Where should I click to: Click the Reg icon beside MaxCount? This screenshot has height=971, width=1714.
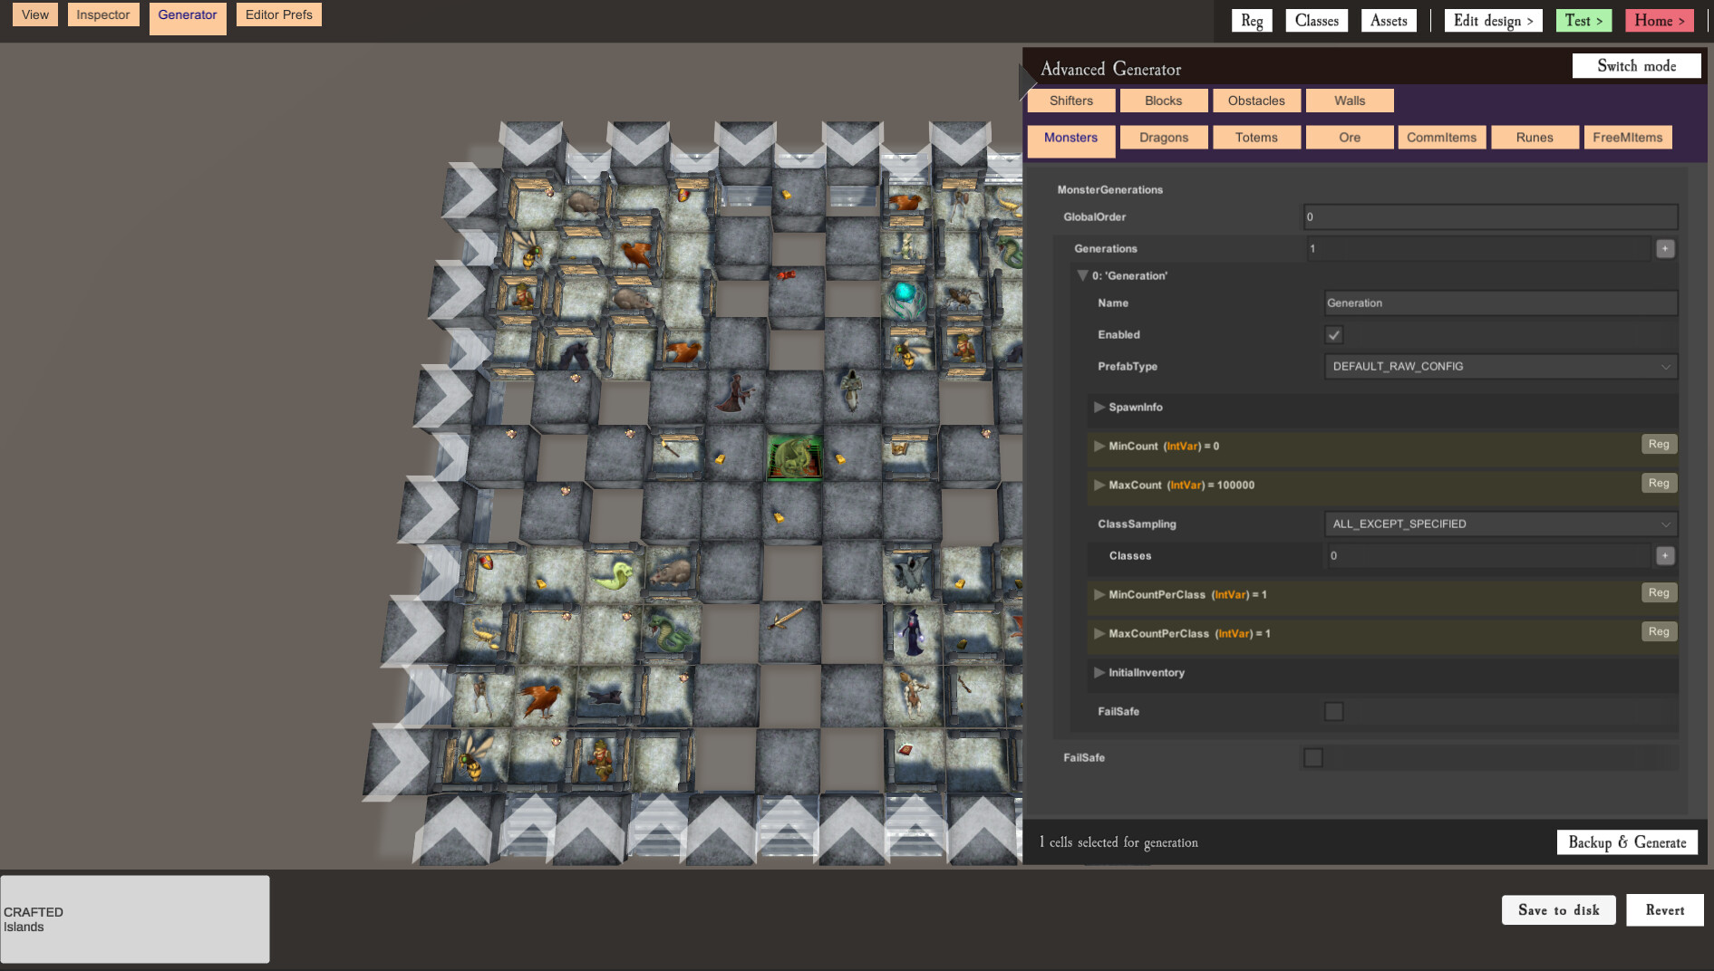click(x=1658, y=483)
